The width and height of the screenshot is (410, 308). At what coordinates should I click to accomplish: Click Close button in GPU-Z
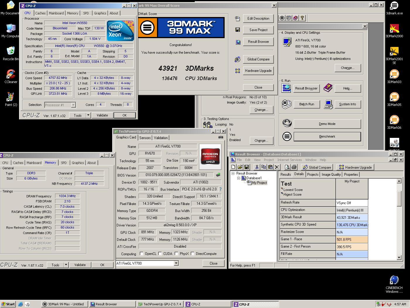pyautogui.click(x=213, y=263)
